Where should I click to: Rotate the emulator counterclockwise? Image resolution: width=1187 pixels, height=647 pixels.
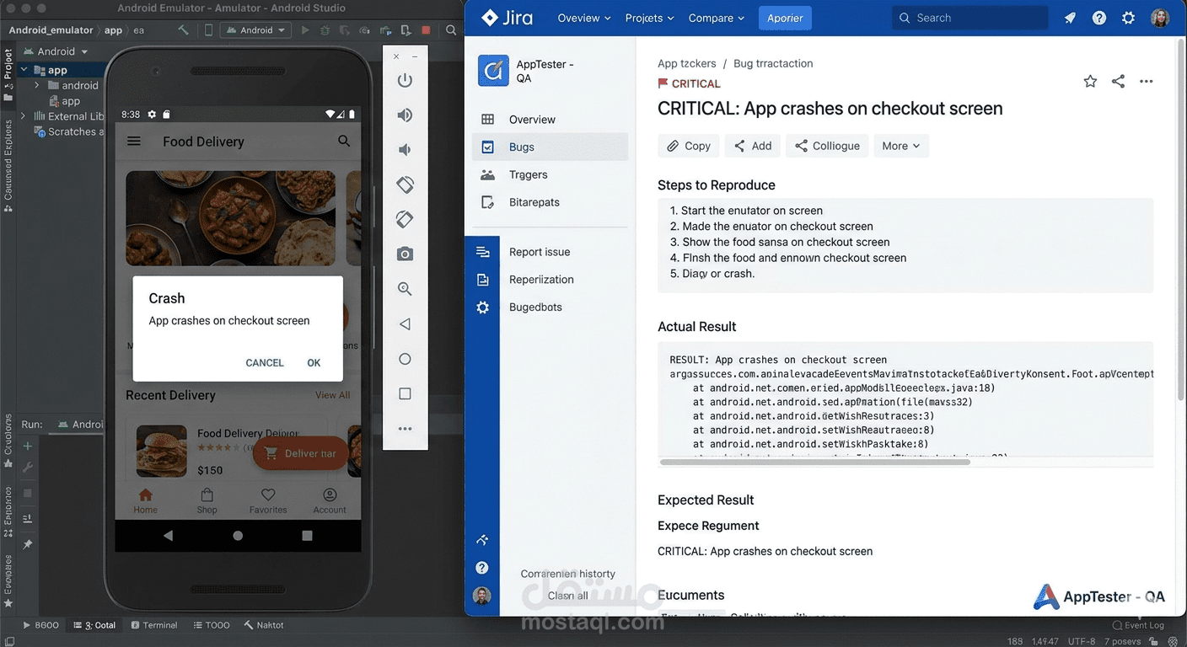point(405,184)
